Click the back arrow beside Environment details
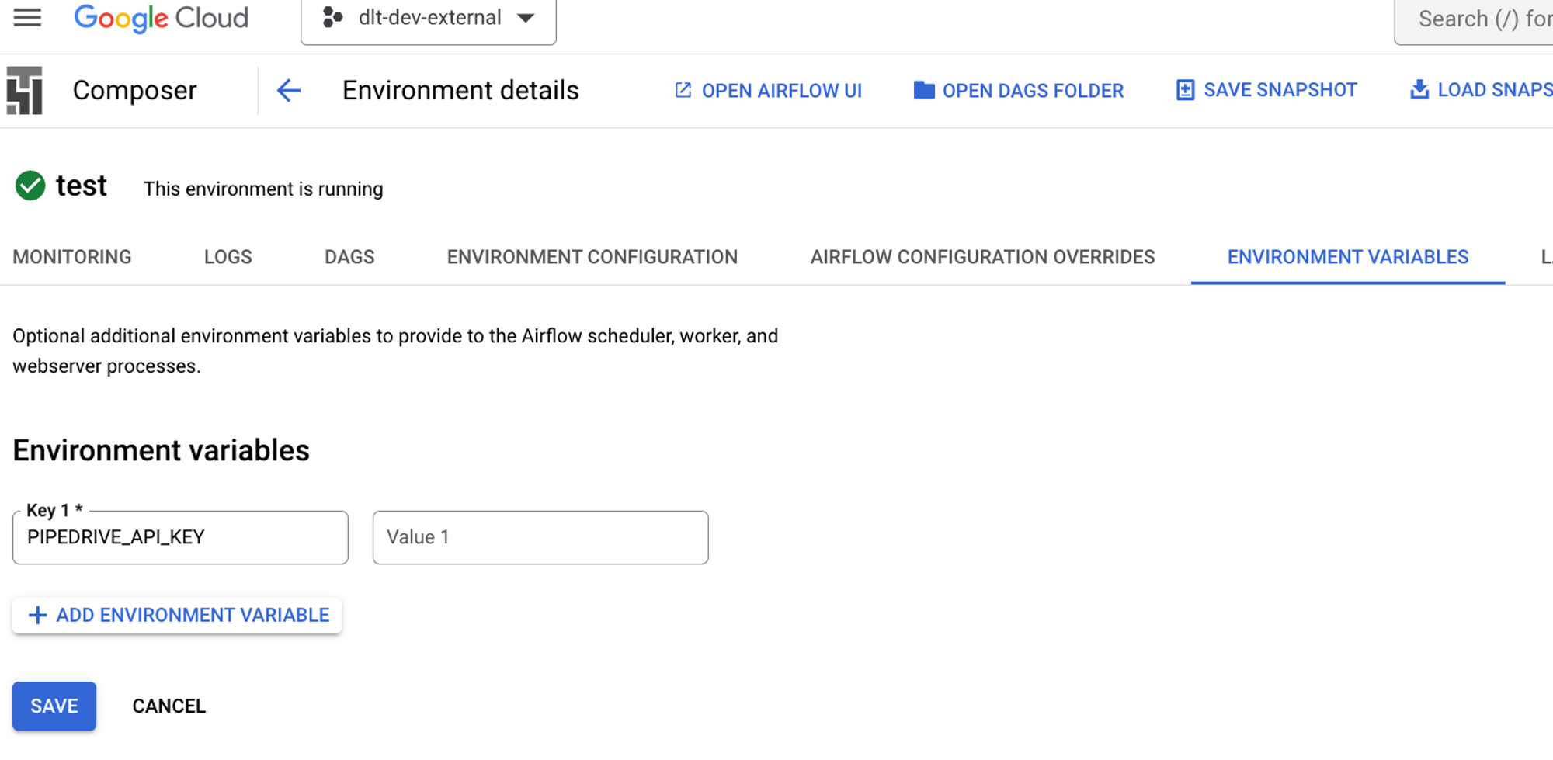This screenshot has width=1553, height=760. click(288, 90)
